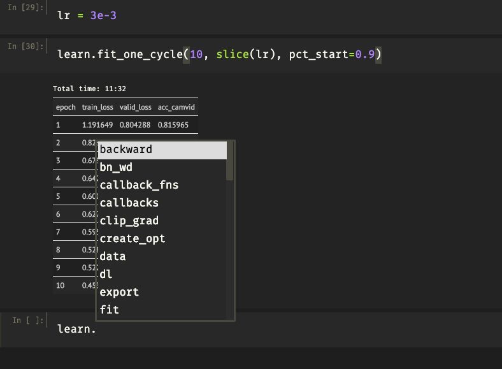Select 'backward' in autocomplete list
This screenshot has height=369, width=502.
pyautogui.click(x=162, y=150)
